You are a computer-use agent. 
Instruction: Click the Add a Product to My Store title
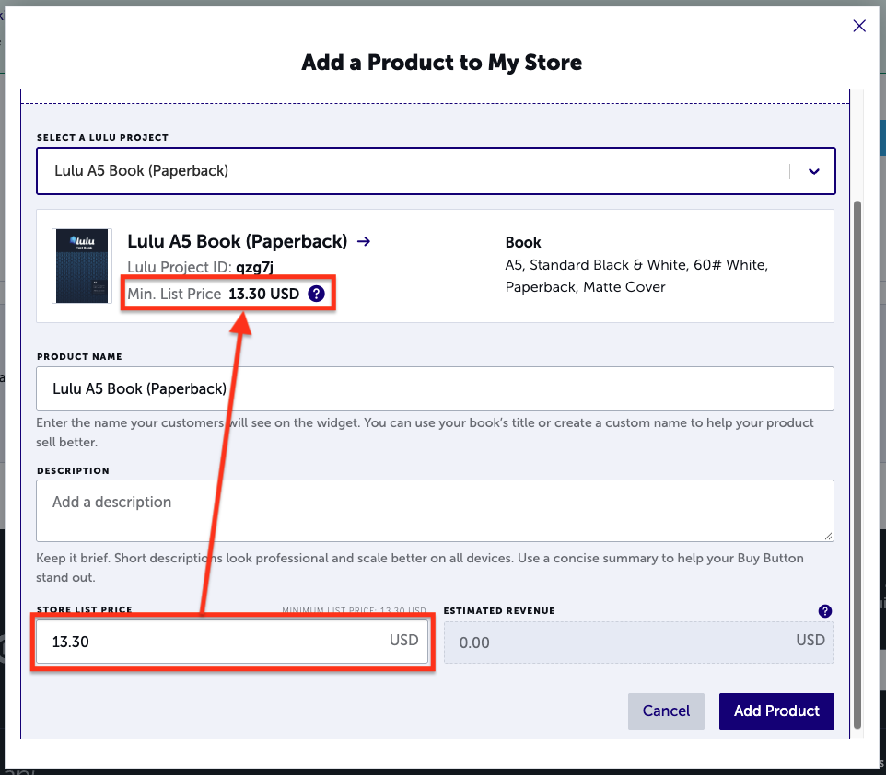[x=441, y=63]
